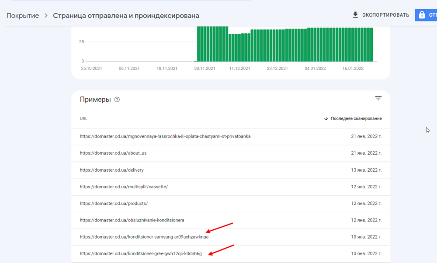Click the lock icon on blue button
The width and height of the screenshot is (437, 263).
[422, 15]
